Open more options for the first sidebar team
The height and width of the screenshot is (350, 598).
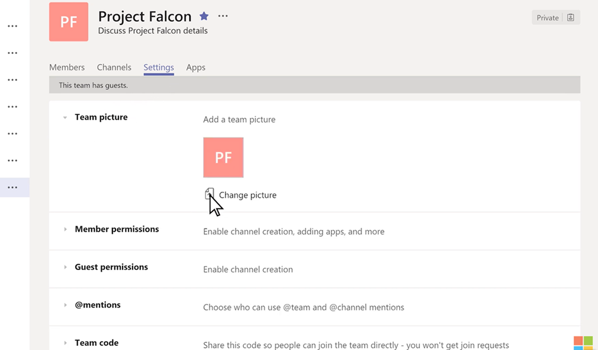point(12,25)
